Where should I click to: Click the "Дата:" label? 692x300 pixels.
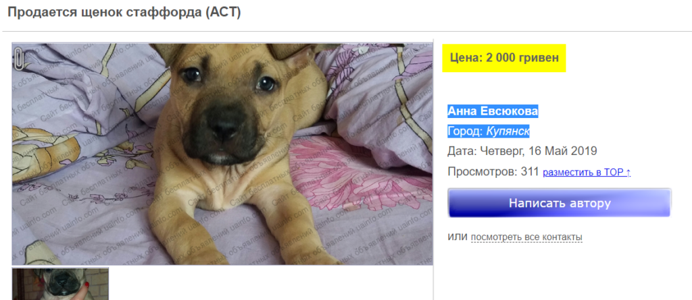(462, 151)
